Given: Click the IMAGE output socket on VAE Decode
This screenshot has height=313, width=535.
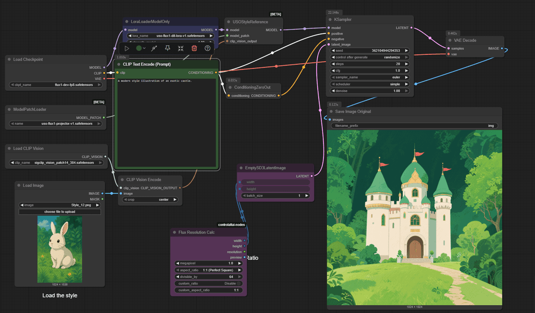Looking at the screenshot, I should tap(503, 48).
